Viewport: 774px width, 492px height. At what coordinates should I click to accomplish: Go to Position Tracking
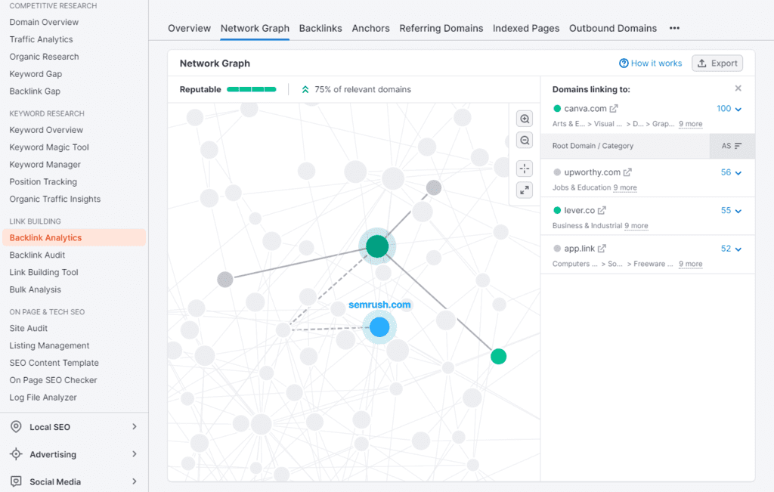tap(43, 181)
